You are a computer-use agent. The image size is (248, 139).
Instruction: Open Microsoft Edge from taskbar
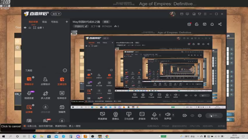click(x=34, y=136)
